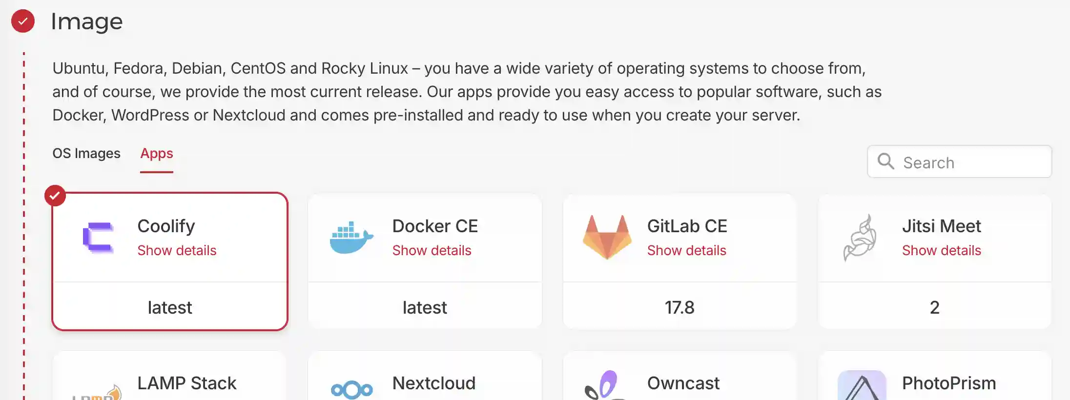Image resolution: width=1070 pixels, height=400 pixels.
Task: Switch to the OS Images tab
Action: [86, 154]
